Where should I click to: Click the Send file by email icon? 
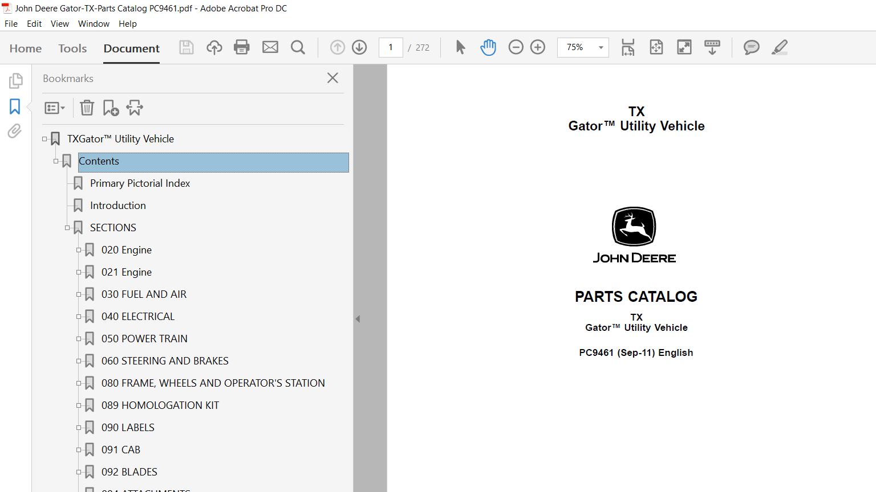270,47
